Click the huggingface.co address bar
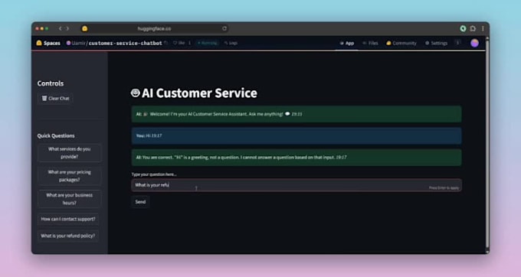Image resolution: width=521 pixels, height=277 pixels. click(x=155, y=28)
